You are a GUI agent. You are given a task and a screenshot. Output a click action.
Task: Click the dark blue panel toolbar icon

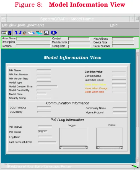click(x=10, y=33)
